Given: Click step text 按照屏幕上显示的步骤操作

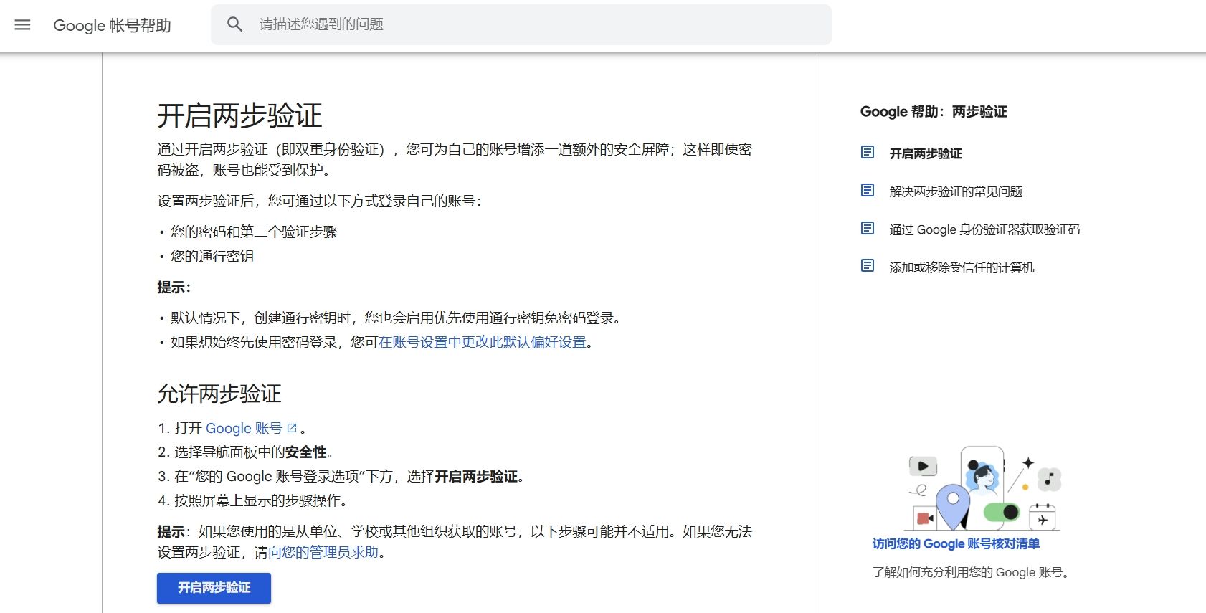Looking at the screenshot, I should click(261, 501).
